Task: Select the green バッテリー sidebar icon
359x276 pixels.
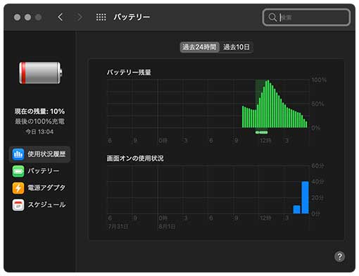Action: [18, 171]
